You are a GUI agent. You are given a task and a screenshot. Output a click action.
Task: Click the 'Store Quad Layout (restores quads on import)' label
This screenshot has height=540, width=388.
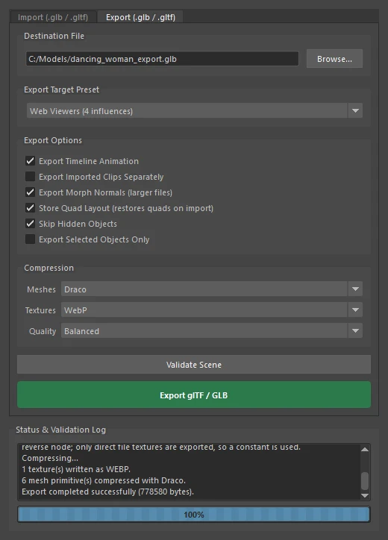(x=126, y=208)
